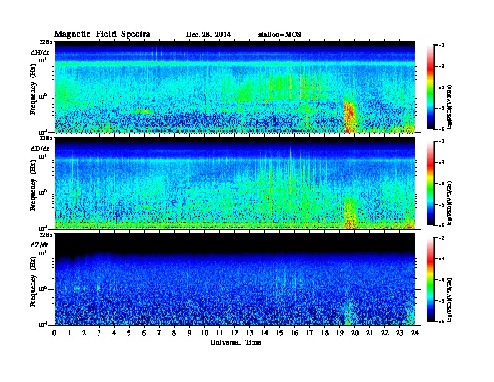Click hour tick label '11' on time axis
Screen dimensions: 494x382
[220, 333]
